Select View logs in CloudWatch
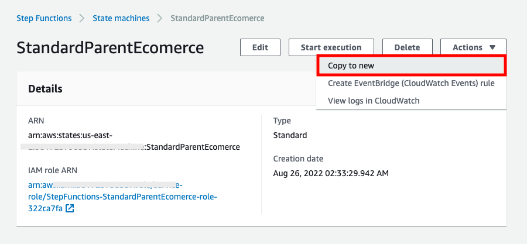 pyautogui.click(x=412, y=101)
